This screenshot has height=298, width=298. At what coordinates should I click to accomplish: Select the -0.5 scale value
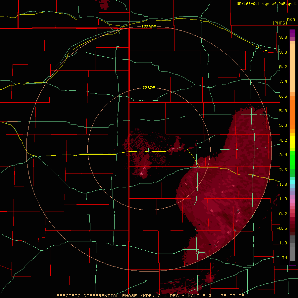[x=282, y=228]
